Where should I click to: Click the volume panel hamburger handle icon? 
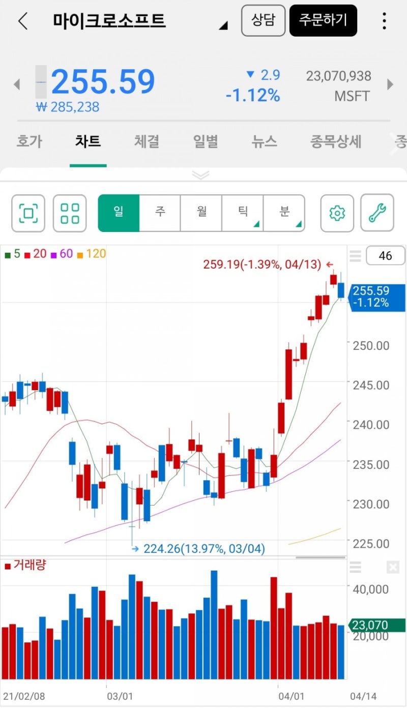click(x=355, y=568)
